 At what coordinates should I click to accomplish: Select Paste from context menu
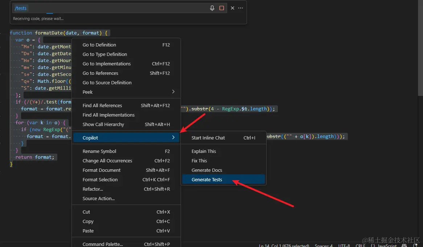click(126, 231)
